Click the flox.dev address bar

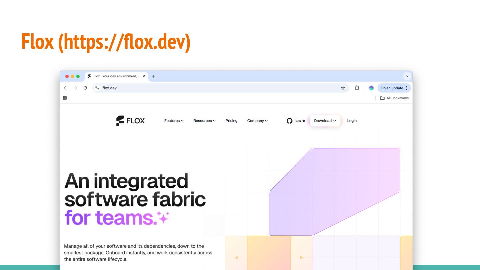[x=221, y=88]
